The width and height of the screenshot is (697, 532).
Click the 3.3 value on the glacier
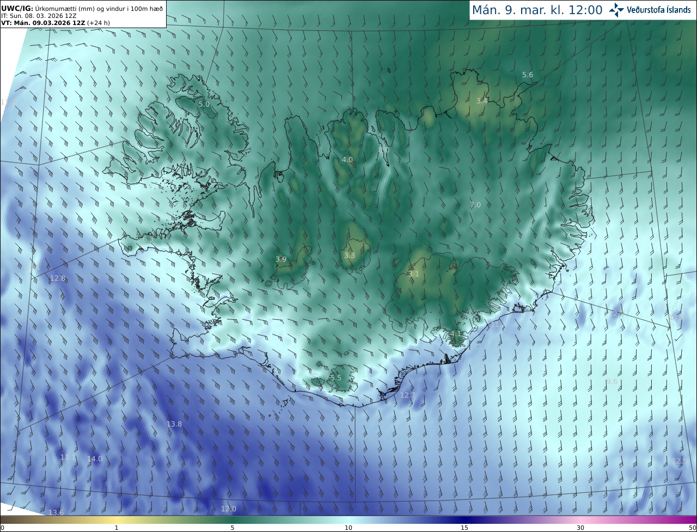[350, 256]
